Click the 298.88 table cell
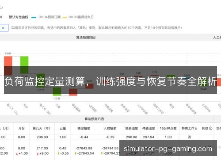The height and width of the screenshot is (160, 221). coord(132,137)
